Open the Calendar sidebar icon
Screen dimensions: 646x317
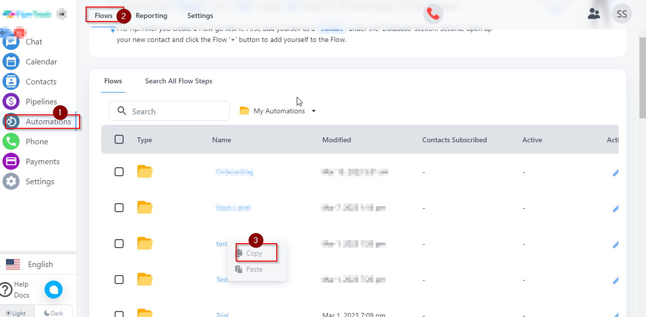11,62
